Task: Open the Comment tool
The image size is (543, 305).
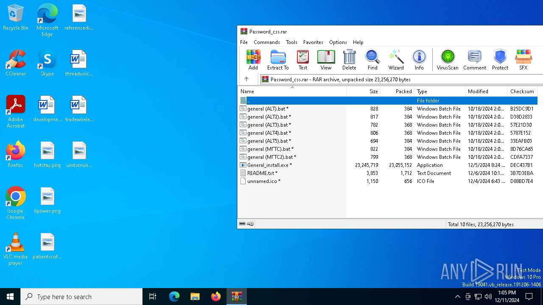Action: (475, 60)
